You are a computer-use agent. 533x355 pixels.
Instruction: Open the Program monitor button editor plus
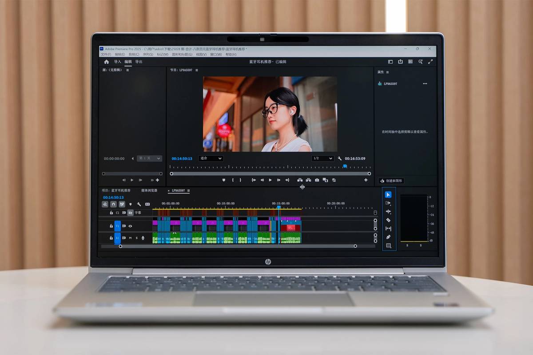(366, 180)
